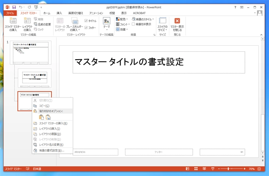Open the 効果 effects dropdown
The width and height of the screenshot is (269, 176).
122,29
